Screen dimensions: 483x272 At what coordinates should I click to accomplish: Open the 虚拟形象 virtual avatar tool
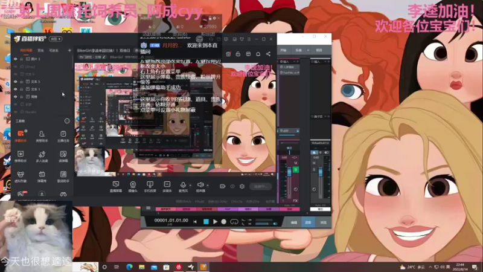(21, 176)
